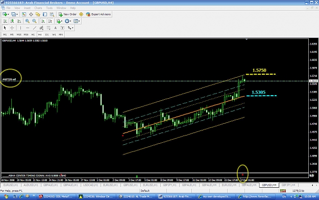Select the Fibonacci retracement tool

[48, 28]
